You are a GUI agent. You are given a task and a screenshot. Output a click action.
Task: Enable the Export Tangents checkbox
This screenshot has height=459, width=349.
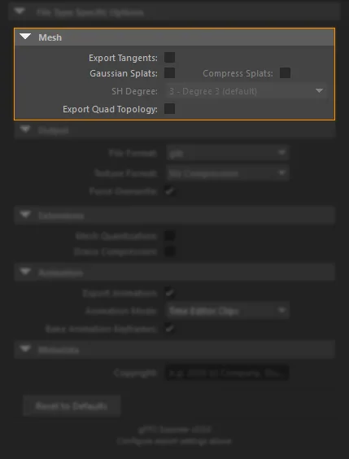[169, 57]
